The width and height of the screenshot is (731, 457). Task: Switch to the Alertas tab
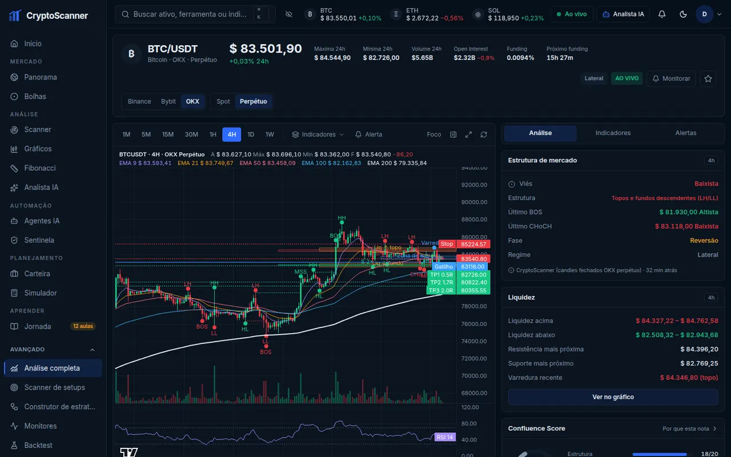click(x=686, y=133)
